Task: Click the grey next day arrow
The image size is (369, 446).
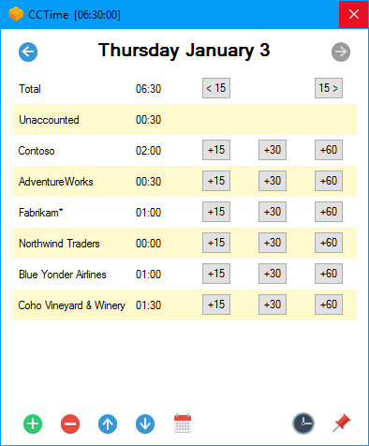Action: [x=341, y=52]
